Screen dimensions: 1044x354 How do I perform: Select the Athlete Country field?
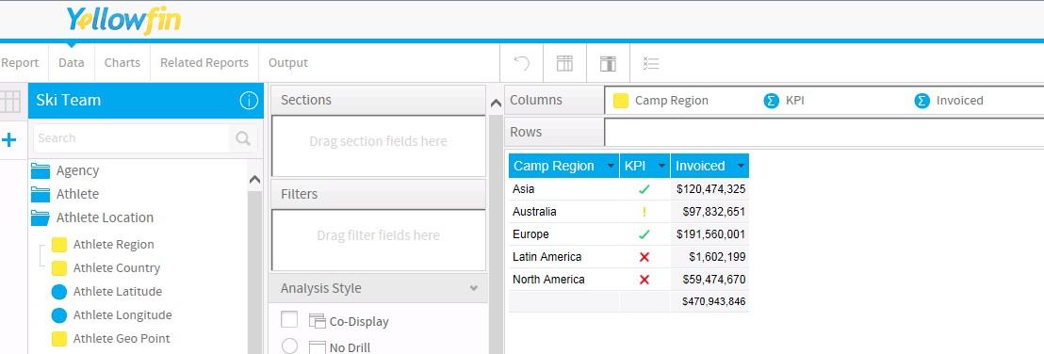[106, 268]
